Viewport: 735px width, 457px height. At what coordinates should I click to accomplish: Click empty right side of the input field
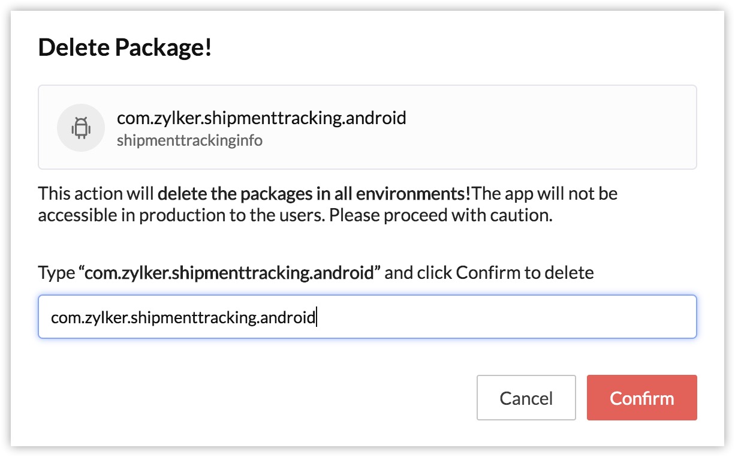540,317
